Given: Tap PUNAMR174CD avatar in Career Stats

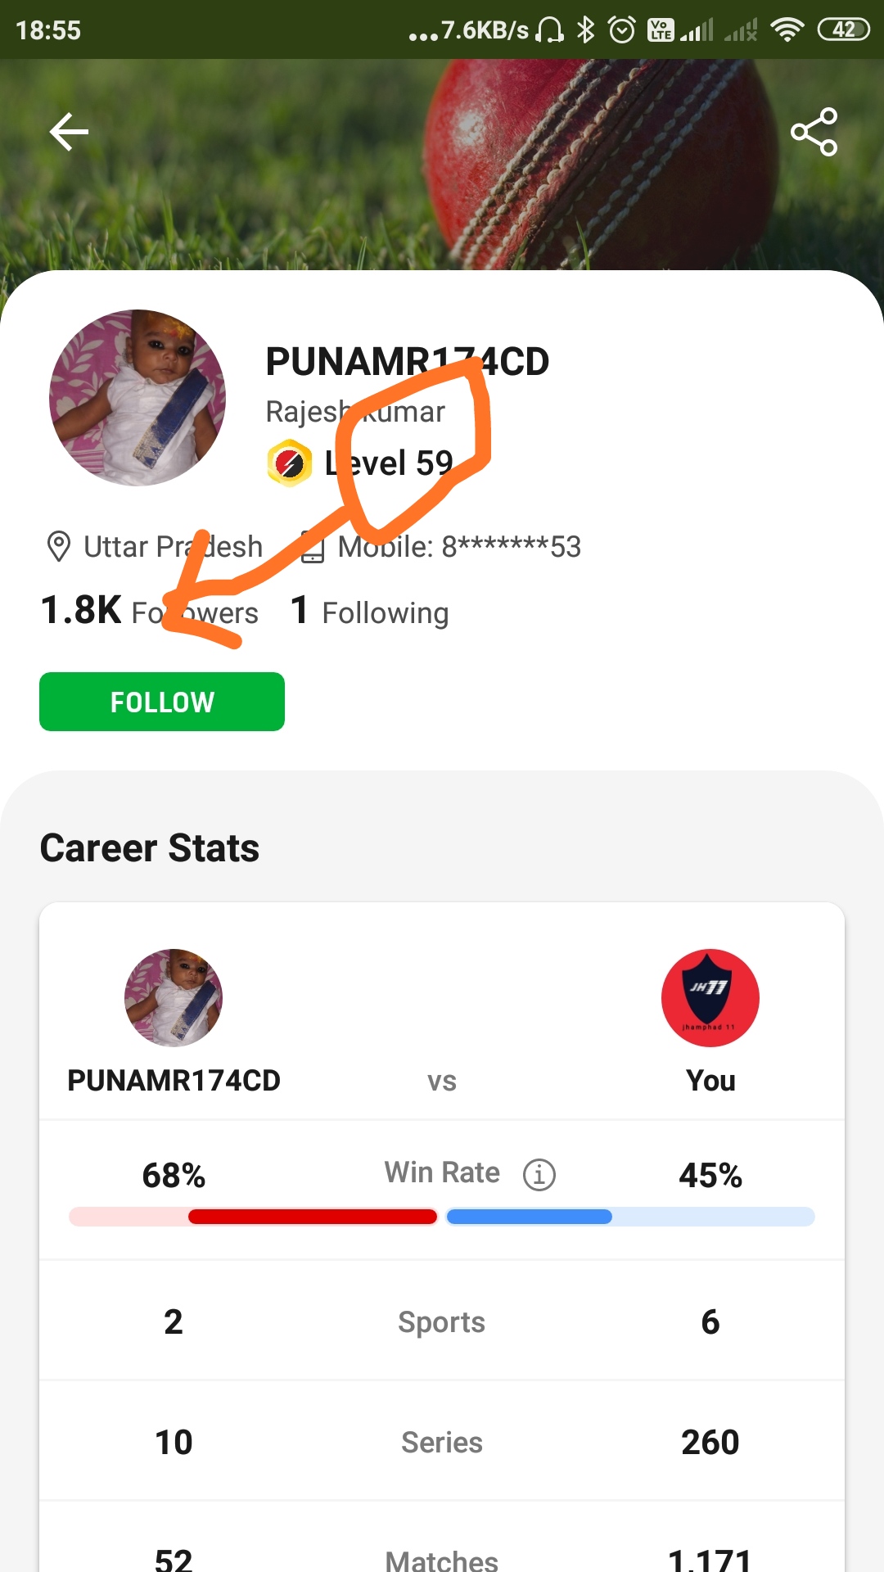Looking at the screenshot, I should [x=174, y=998].
